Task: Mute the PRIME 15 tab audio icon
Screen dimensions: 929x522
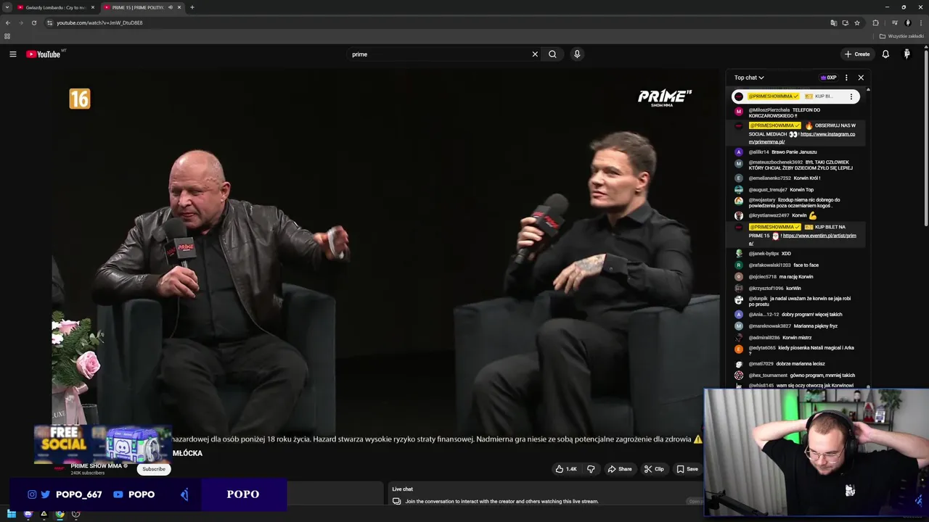Action: pyautogui.click(x=171, y=7)
